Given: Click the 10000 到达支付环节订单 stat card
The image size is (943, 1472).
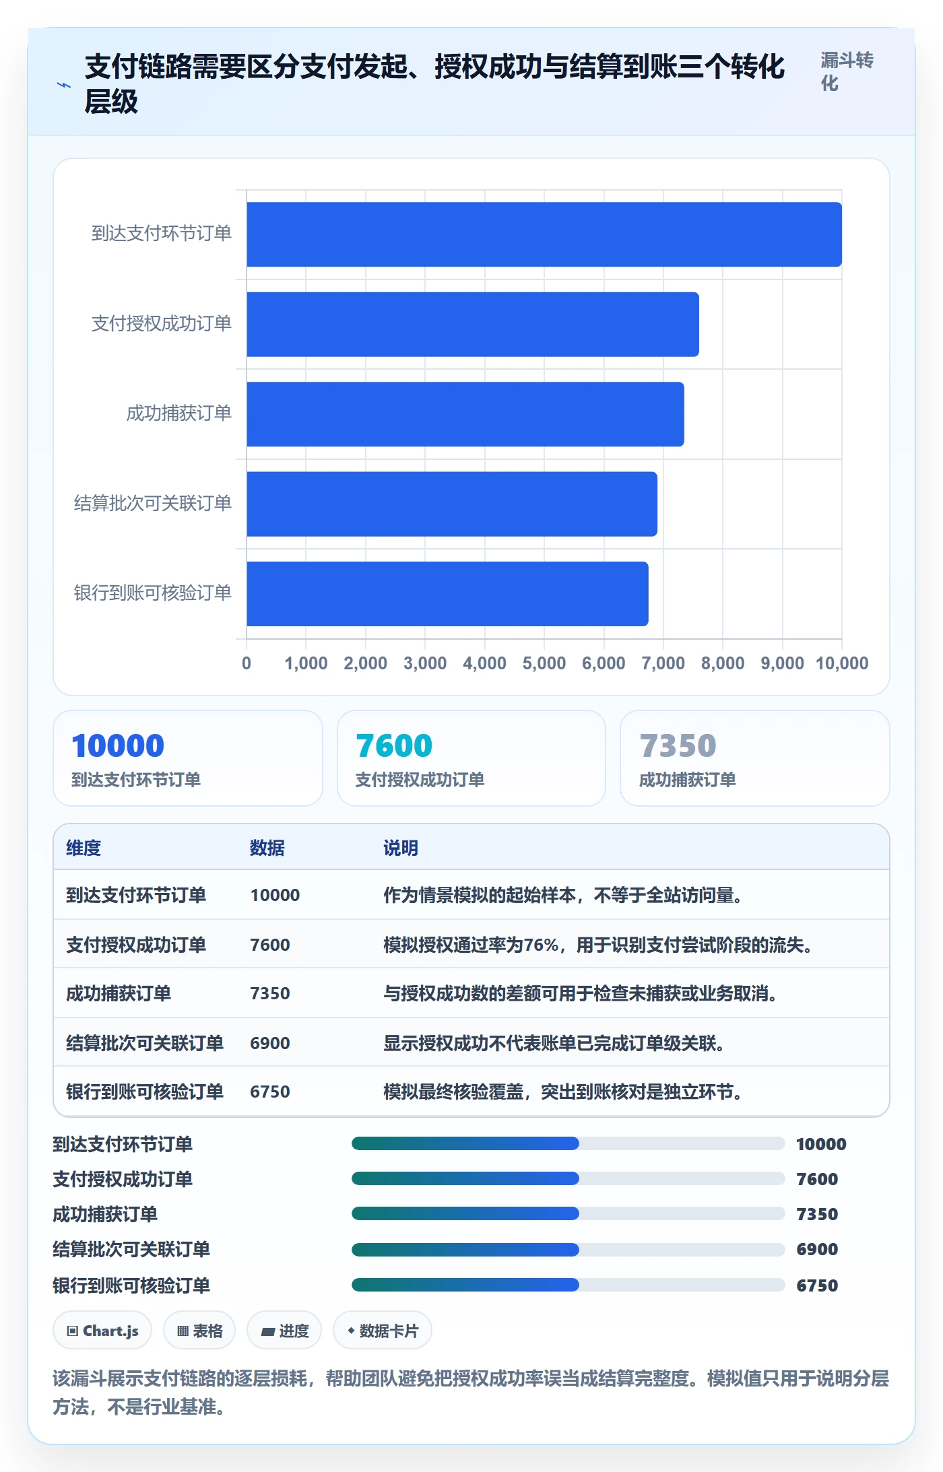Looking at the screenshot, I should click(188, 758).
